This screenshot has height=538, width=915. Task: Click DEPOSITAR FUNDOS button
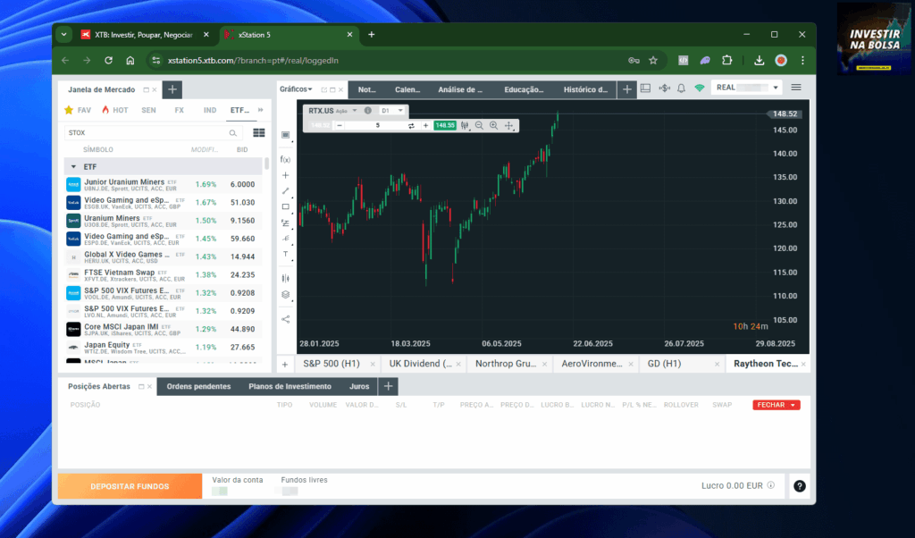[130, 486]
